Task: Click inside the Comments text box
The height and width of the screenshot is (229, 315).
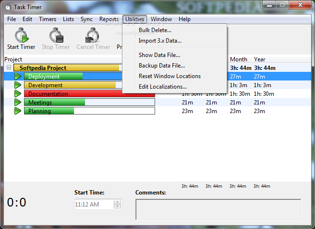Action: click(218, 209)
